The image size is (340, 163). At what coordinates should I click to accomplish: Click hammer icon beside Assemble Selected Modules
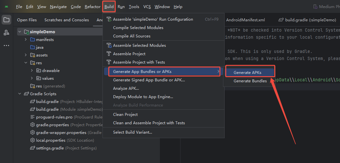[x=109, y=46]
